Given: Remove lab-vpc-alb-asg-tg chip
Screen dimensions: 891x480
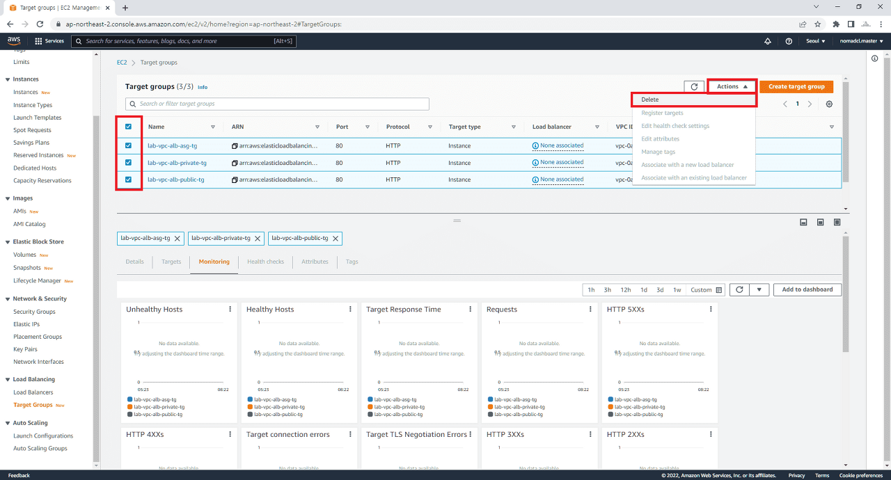Looking at the screenshot, I should coord(178,238).
